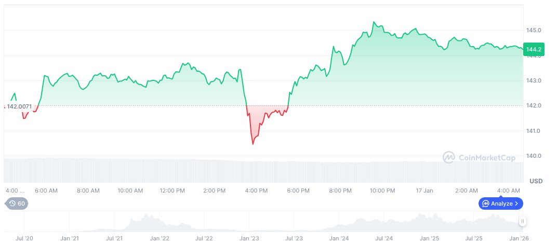Jump to Jan '25 on overview timeline
The width and height of the screenshot is (557, 244).
pyautogui.click(x=429, y=238)
